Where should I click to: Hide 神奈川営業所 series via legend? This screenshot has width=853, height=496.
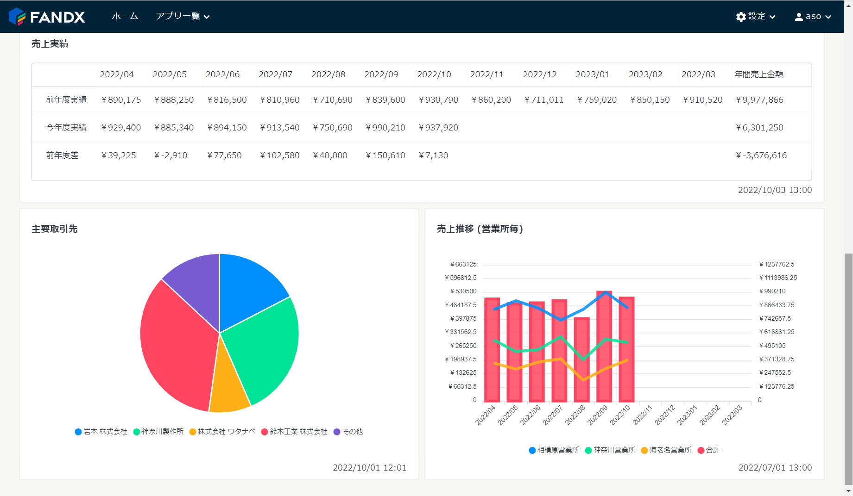[x=610, y=450]
